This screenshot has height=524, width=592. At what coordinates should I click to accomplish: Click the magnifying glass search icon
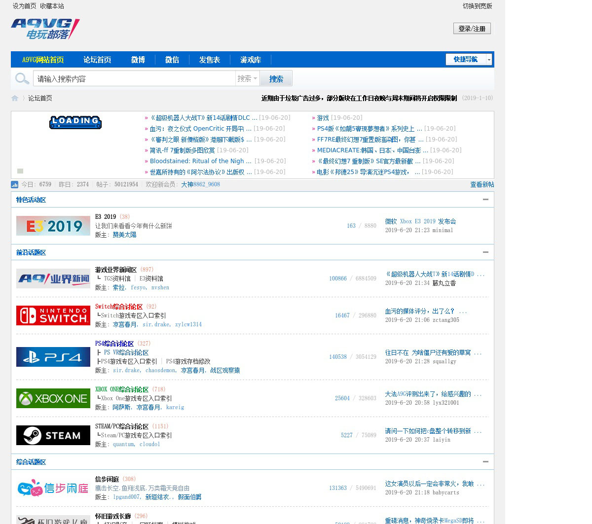click(x=22, y=78)
